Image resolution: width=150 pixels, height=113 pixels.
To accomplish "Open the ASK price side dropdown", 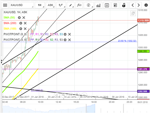I will click(x=50, y=5).
